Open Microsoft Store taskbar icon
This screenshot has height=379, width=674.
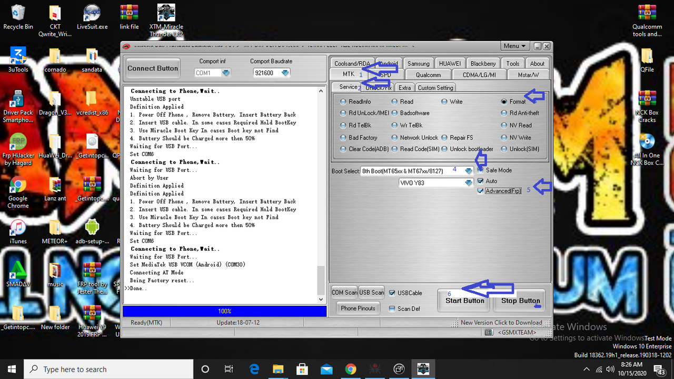coord(302,368)
